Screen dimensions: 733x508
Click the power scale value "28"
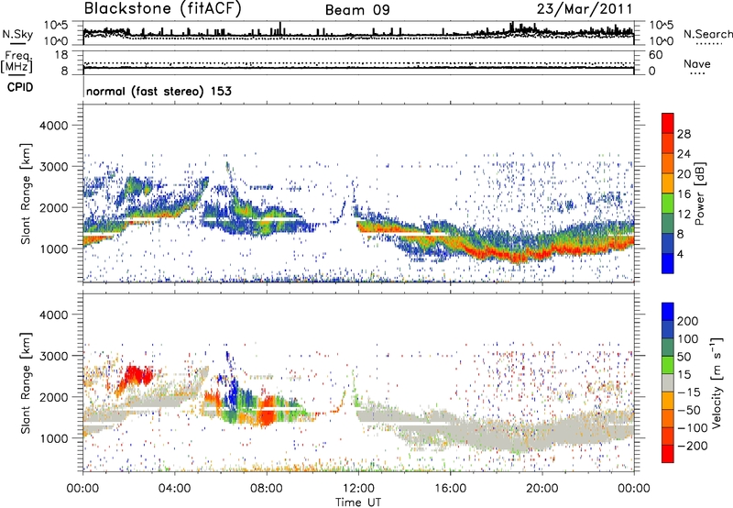click(x=684, y=134)
